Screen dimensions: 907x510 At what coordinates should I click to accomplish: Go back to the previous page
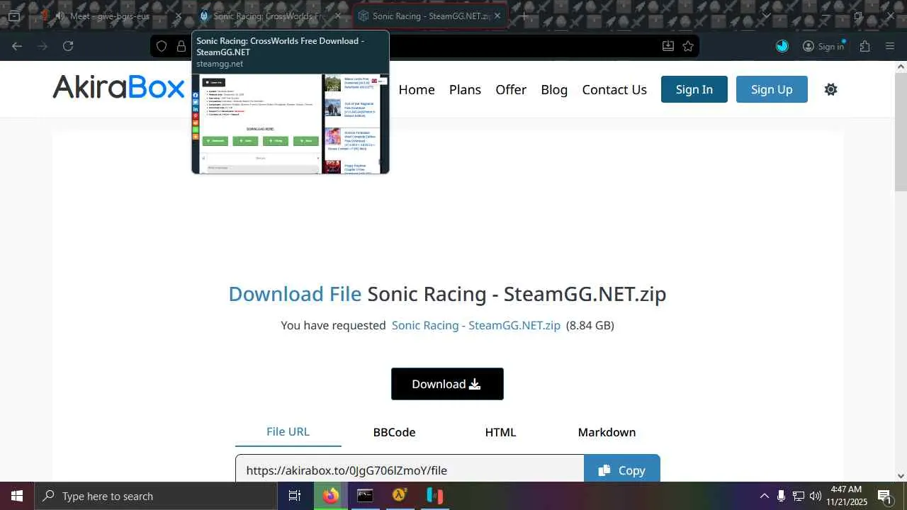(17, 46)
